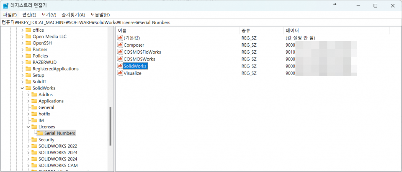
Task: Click the COSMOSWorks string value icon
Action: (x=120, y=59)
